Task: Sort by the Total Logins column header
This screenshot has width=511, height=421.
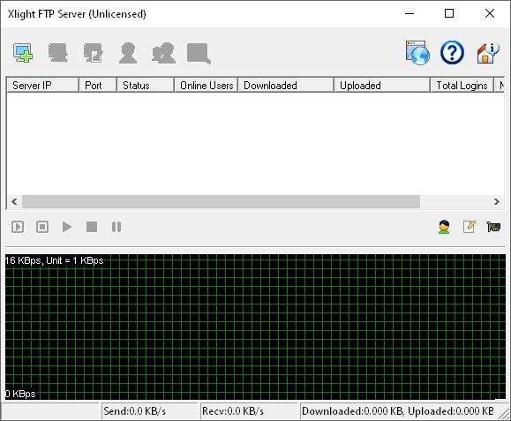Action: 462,86
